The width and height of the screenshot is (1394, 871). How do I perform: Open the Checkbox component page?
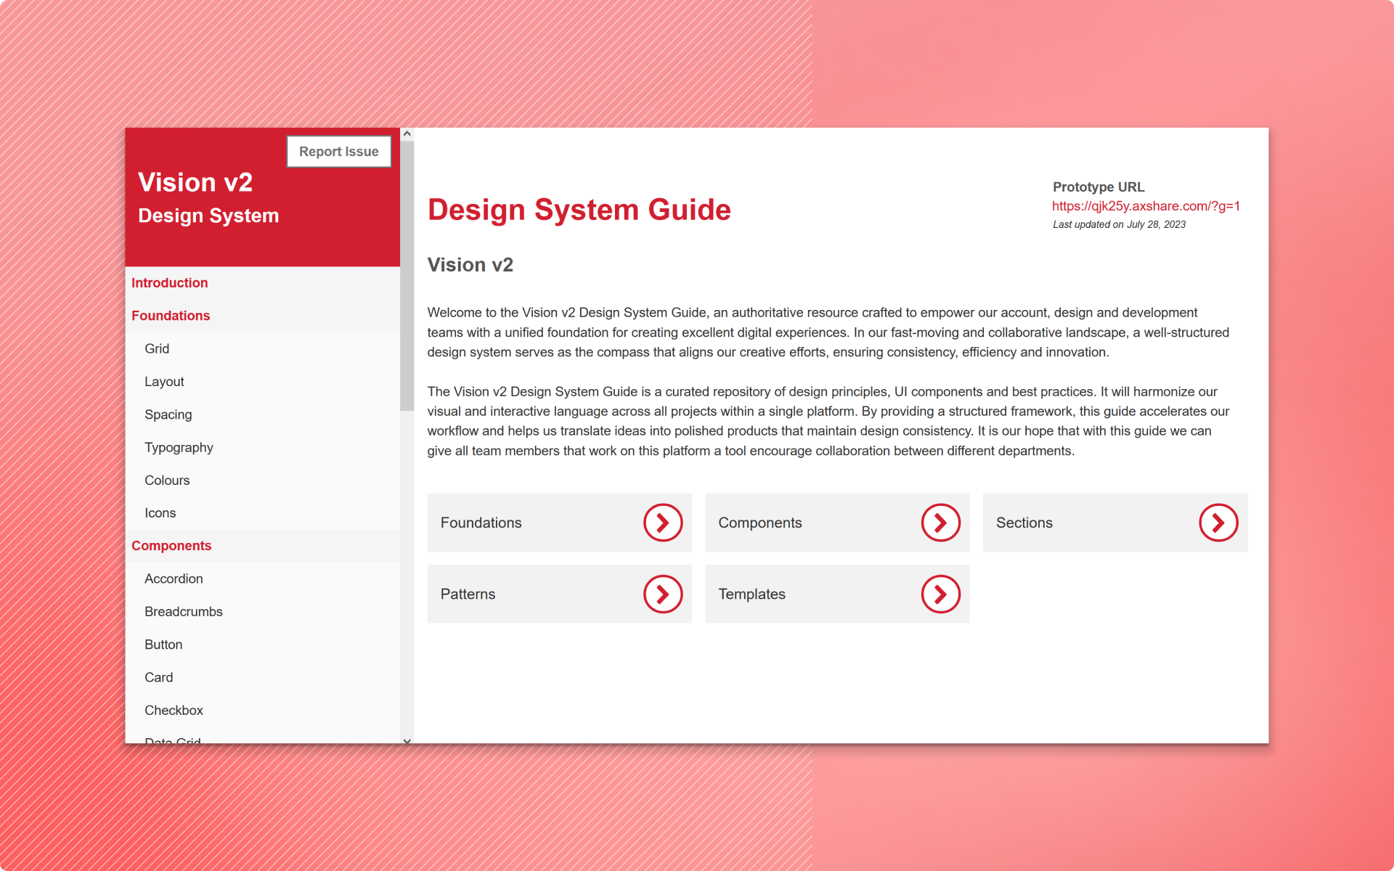(174, 710)
